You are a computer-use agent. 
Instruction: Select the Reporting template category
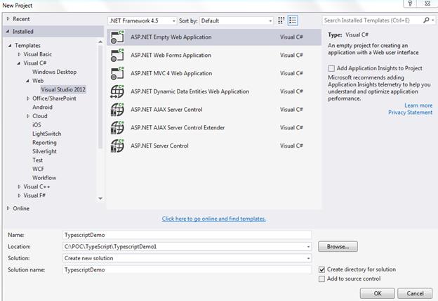click(x=44, y=143)
